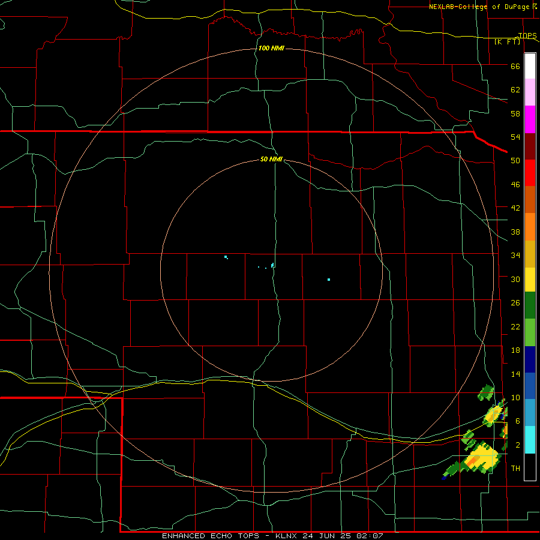This screenshot has height=540, width=540.
Task: Click the large yellow-orange storm echo
Action: (481, 459)
